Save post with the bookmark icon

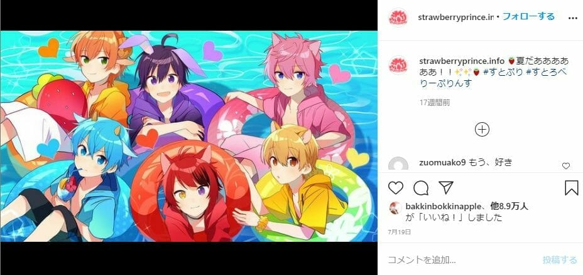pos(571,188)
